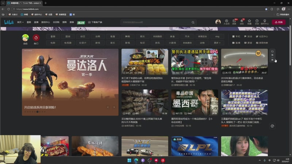Show hidden system tray icons chevron
Viewport: 292px width, 164px height.
click(260, 160)
